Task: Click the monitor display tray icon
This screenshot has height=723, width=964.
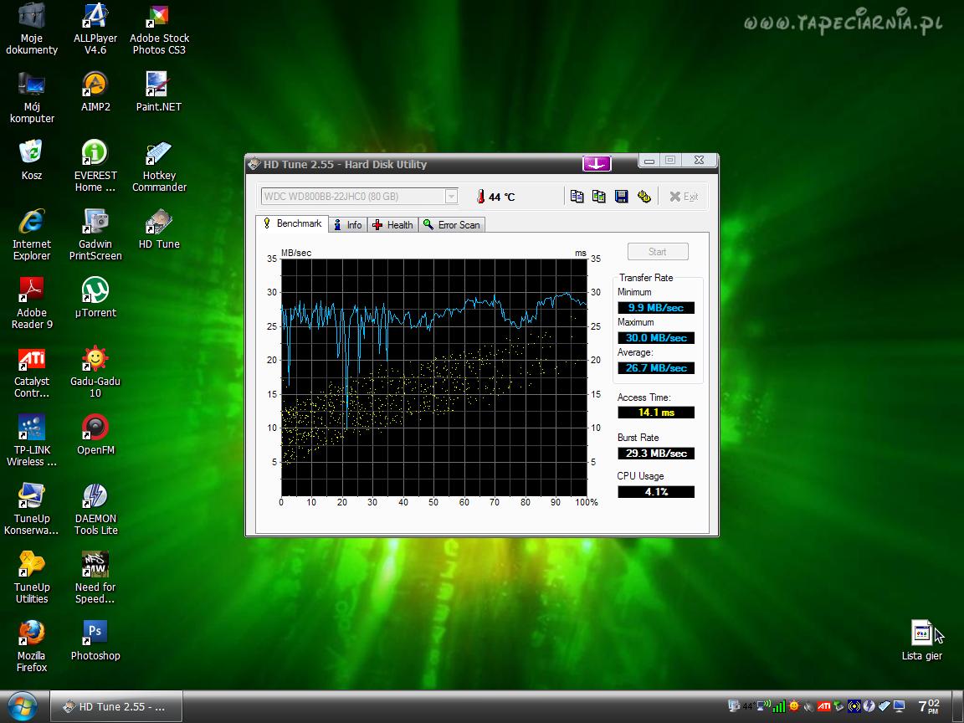Action: pyautogui.click(x=900, y=706)
